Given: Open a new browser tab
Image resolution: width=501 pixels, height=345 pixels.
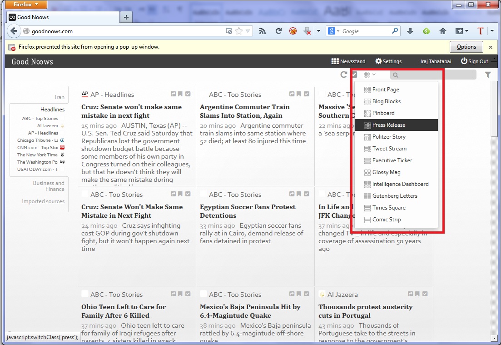Looking at the screenshot, I should point(126,17).
